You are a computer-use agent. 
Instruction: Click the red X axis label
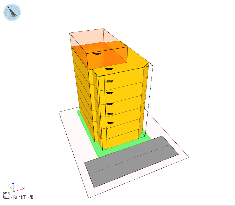(23, 188)
